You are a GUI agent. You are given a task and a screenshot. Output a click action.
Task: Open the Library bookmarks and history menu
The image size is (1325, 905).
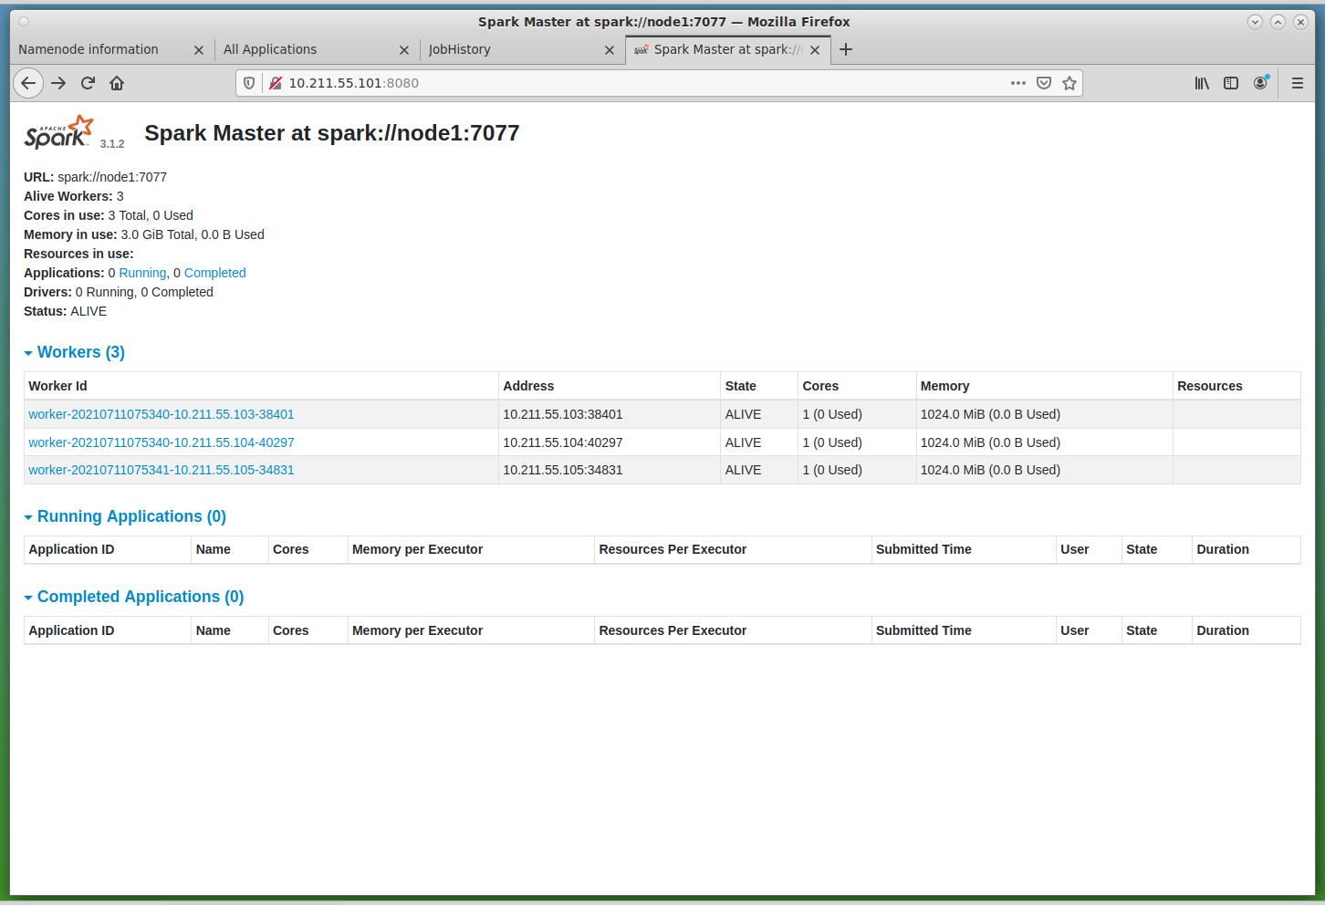tap(1202, 83)
